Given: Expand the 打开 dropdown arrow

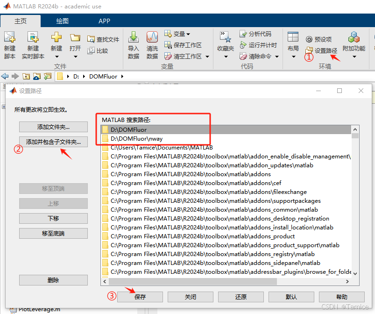Looking at the screenshot, I should tap(76, 57).
